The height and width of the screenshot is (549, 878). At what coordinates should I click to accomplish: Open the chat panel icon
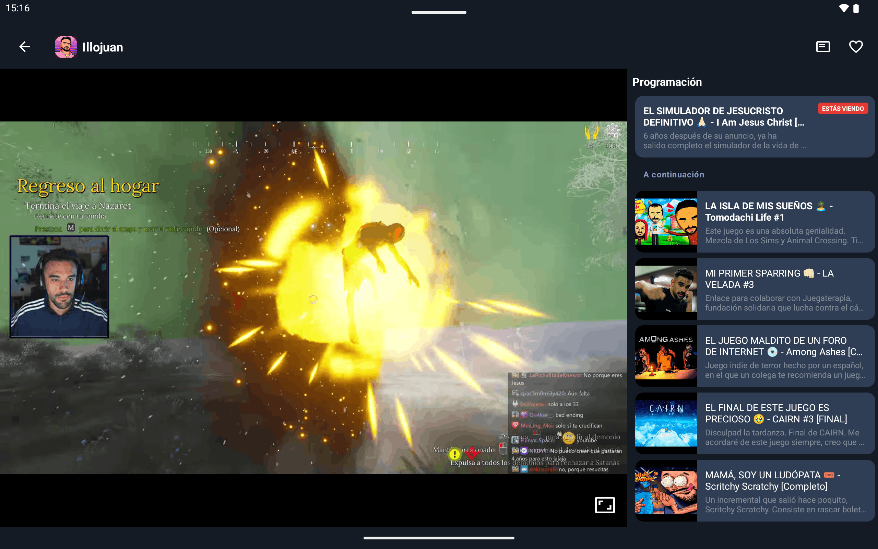(823, 47)
